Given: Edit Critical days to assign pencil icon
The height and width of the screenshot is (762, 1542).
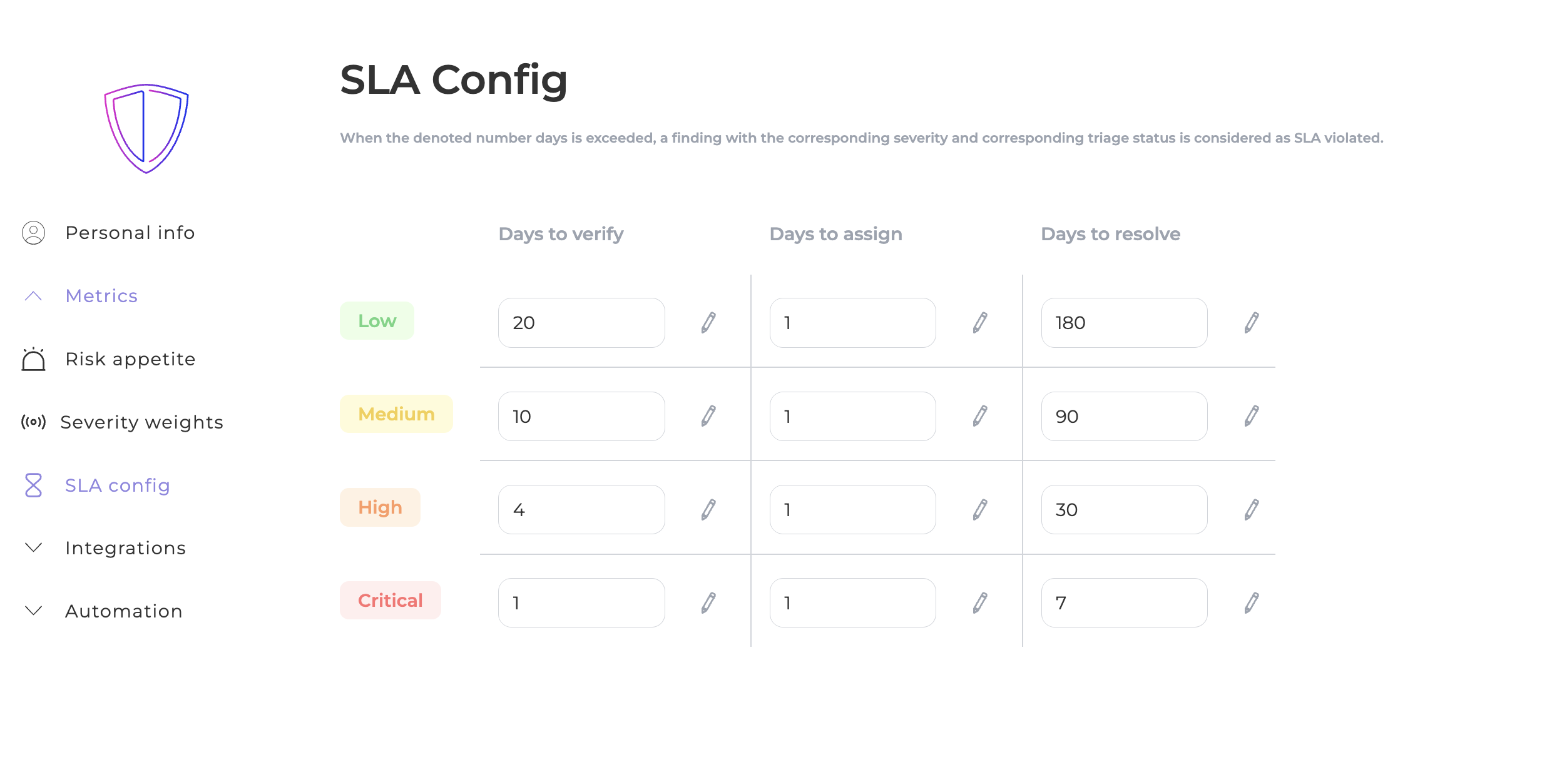Looking at the screenshot, I should (980, 603).
